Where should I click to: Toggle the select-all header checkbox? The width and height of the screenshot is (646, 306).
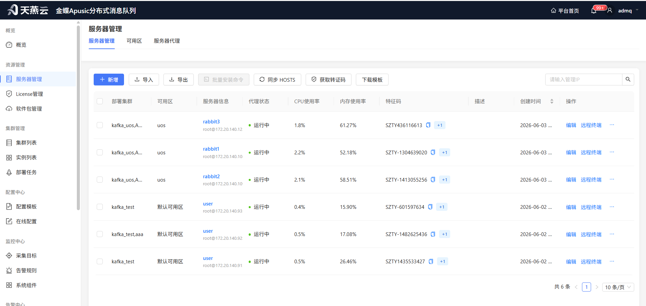(x=100, y=101)
